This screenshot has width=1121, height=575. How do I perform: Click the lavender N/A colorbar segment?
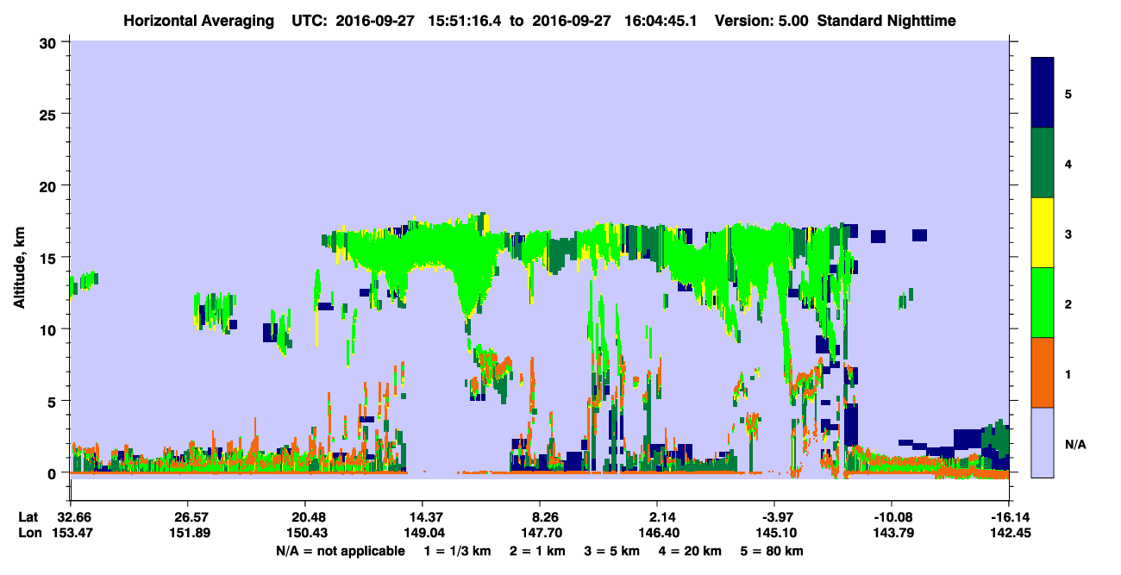(1043, 442)
